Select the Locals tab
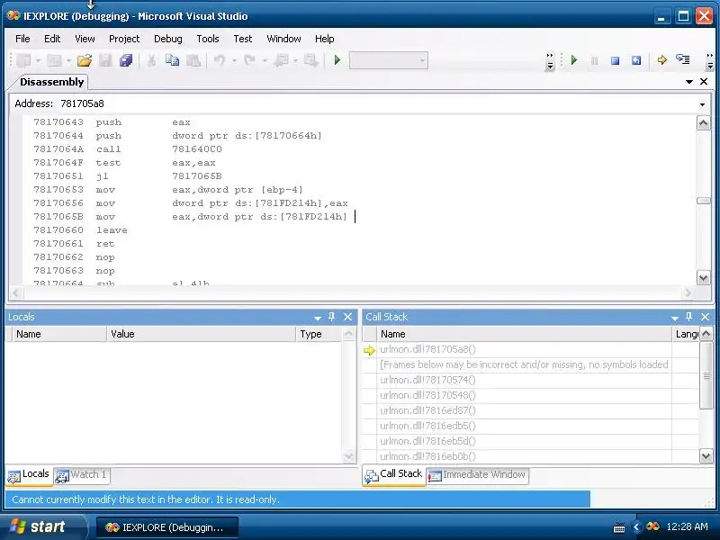The height and width of the screenshot is (540, 720). [x=29, y=475]
